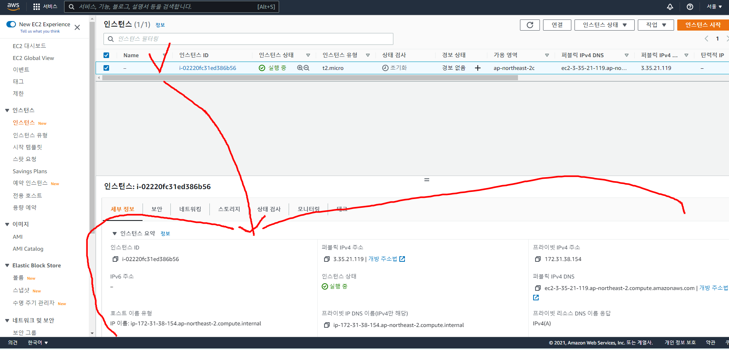Sort by 인스턴스 유형 column arrow
729x350 pixels.
[368, 55]
